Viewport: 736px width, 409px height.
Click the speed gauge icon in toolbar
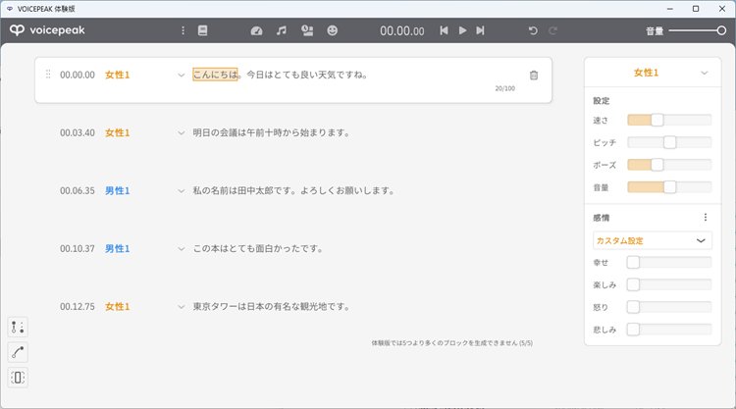256,30
